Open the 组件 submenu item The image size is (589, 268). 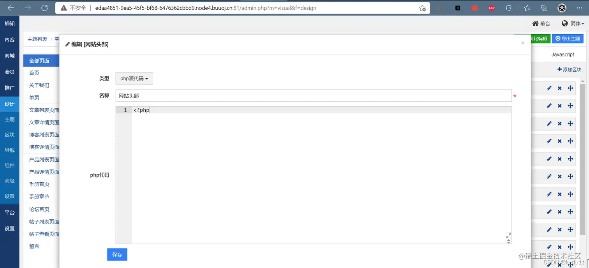[10, 165]
